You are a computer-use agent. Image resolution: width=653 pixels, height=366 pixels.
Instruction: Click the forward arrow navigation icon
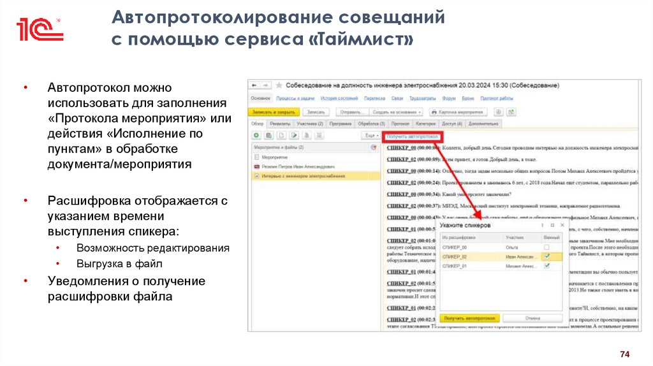point(266,85)
